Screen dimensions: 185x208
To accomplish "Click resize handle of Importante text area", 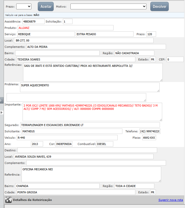I will (161, 120).
